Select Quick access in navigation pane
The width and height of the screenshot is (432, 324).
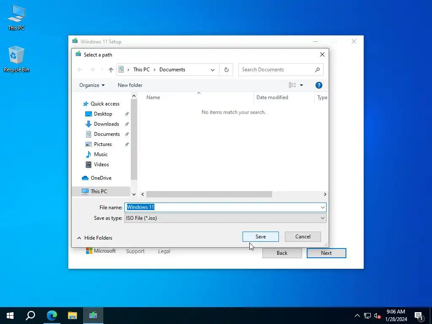tap(105, 104)
